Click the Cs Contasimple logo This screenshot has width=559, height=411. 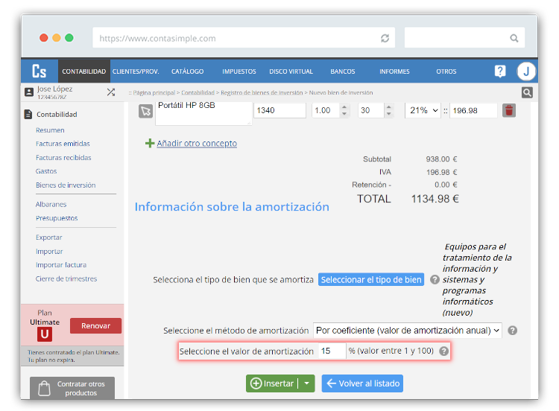[40, 71]
